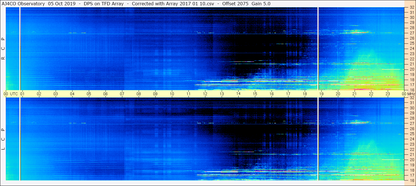Click the 15 hour mark on UTC axis
416x186 pixels.
click(255, 94)
